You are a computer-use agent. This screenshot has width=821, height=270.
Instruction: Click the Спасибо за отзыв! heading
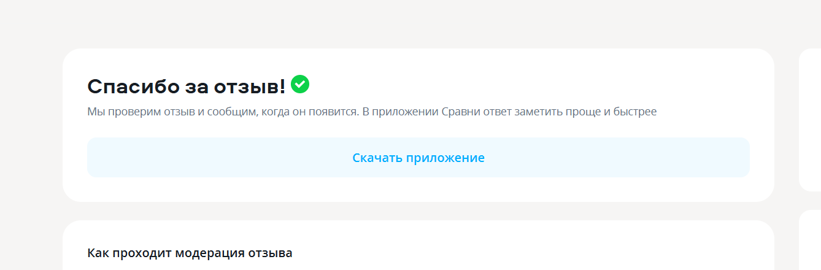pyautogui.click(x=187, y=87)
